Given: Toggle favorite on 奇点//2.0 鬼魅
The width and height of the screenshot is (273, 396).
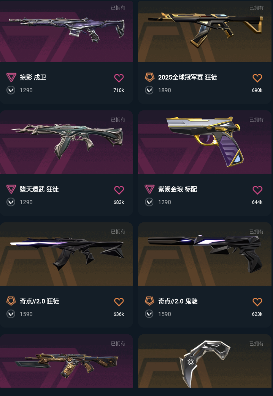Looking at the screenshot, I should [x=257, y=302].
